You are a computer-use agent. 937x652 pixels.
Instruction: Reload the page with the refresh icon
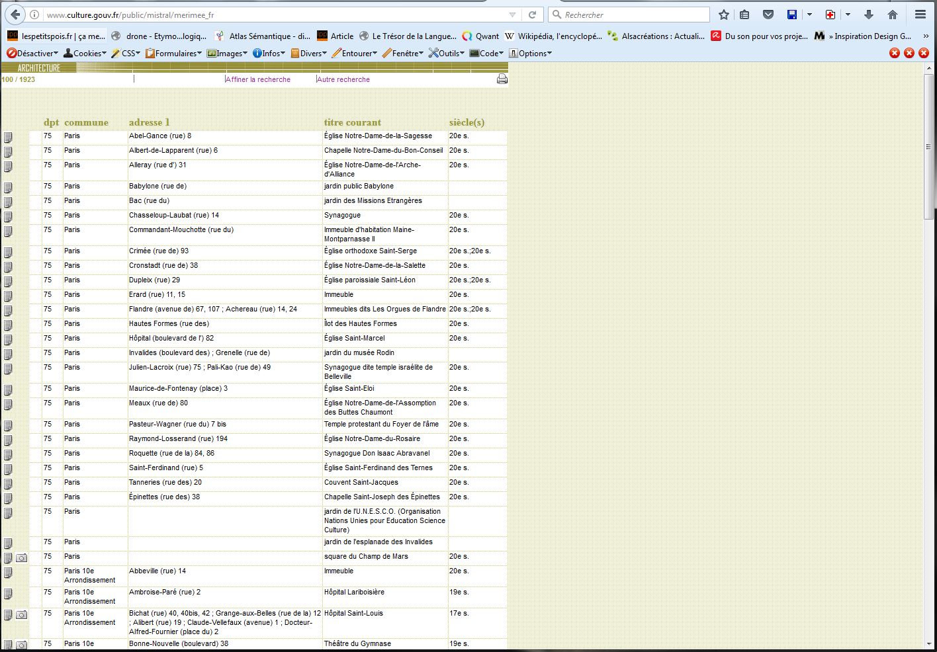coord(532,15)
